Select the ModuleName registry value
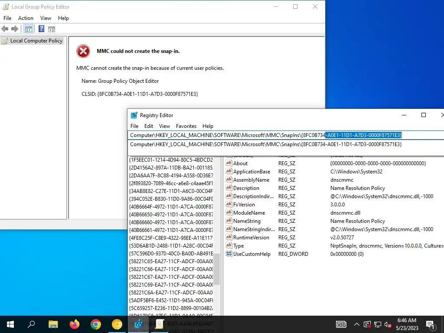Screen dimensions: 444x333 coord(249,212)
